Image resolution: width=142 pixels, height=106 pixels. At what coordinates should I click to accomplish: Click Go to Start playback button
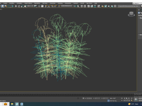click(122, 98)
